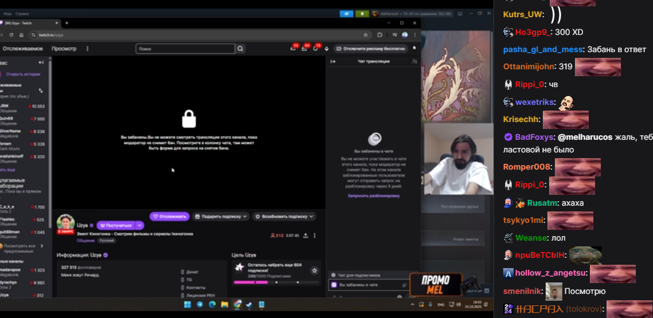This screenshot has height=318, width=653.
Task: Click the subscription goal progress bar
Action: point(277,282)
